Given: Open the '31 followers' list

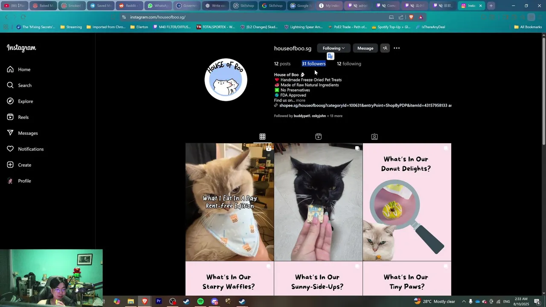Looking at the screenshot, I should tap(314, 64).
